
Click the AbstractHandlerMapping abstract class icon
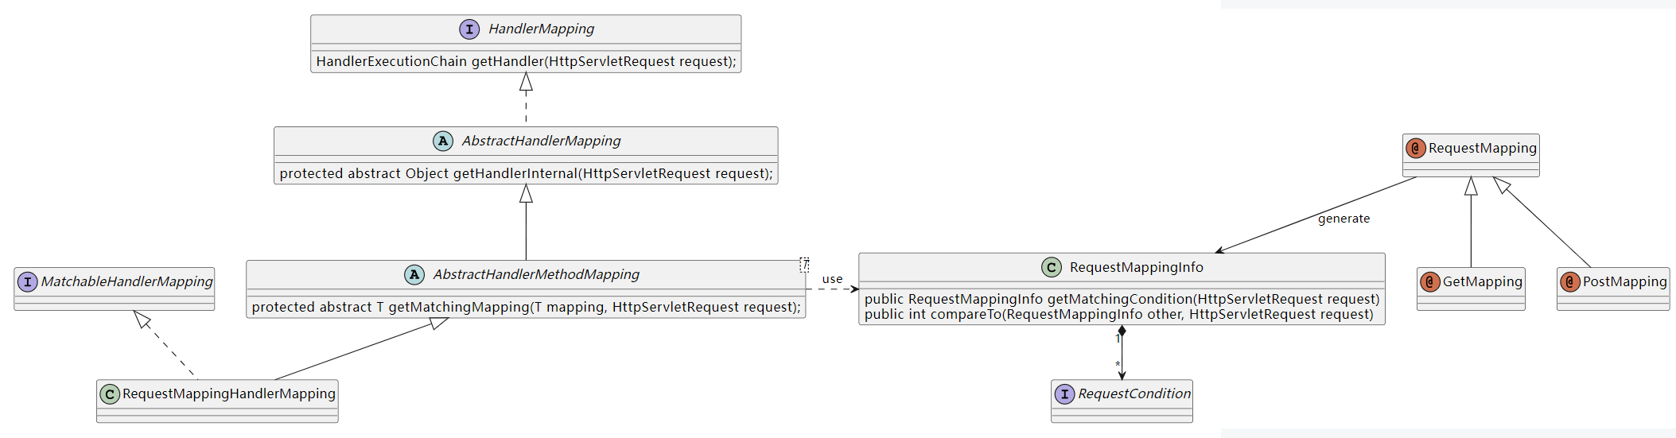click(443, 141)
